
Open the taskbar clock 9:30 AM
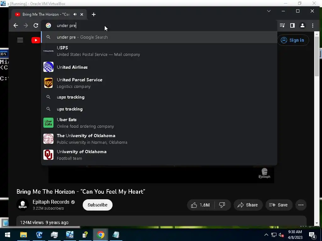[x=295, y=235]
